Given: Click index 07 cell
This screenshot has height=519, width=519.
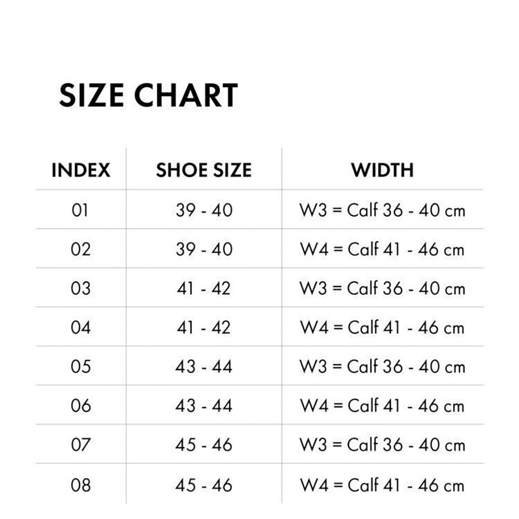Looking at the screenshot, I should 80,445.
